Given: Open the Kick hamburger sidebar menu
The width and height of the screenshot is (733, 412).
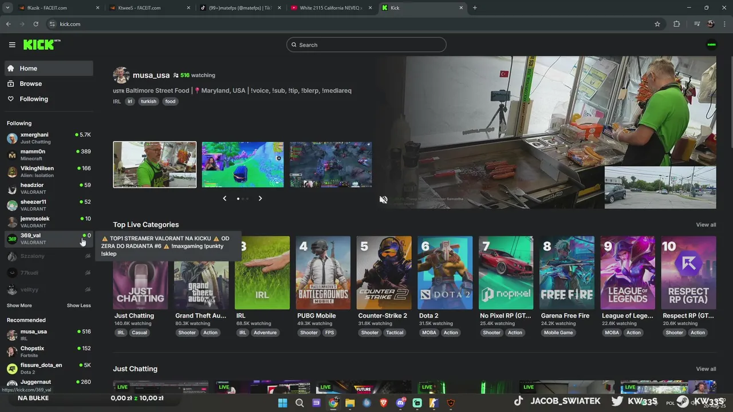Looking at the screenshot, I should click(12, 45).
